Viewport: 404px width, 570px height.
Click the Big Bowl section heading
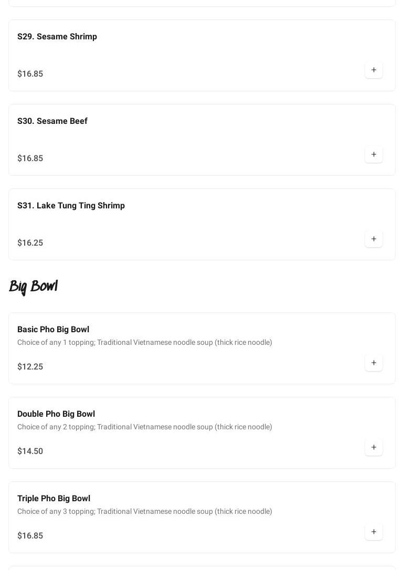[33, 287]
